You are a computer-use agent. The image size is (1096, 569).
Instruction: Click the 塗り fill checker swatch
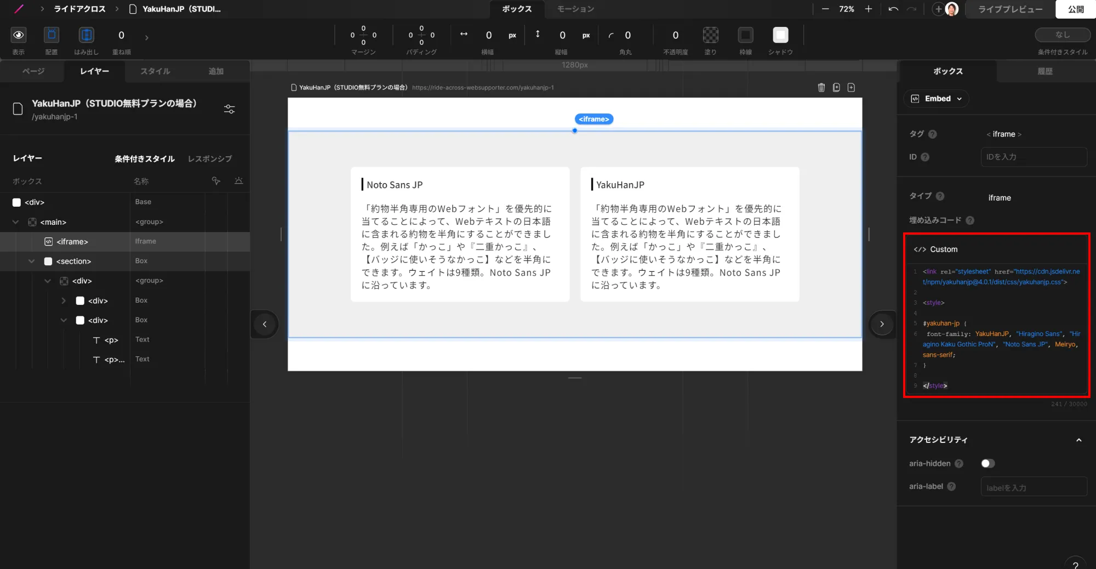pyautogui.click(x=711, y=35)
